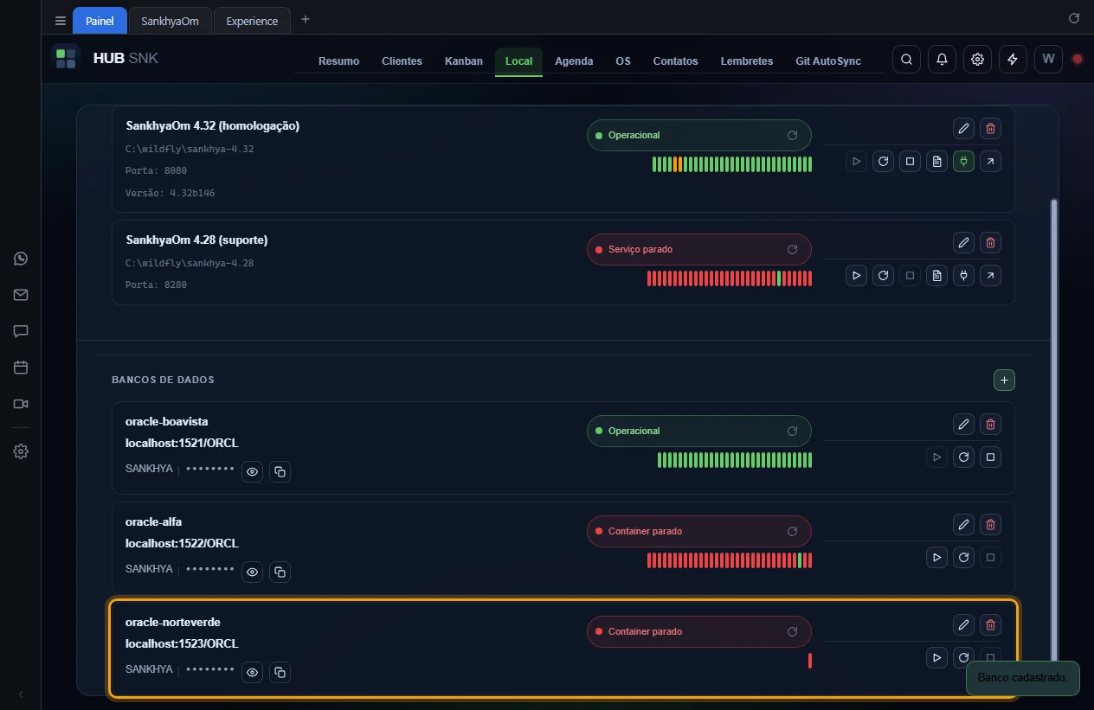The width and height of the screenshot is (1094, 710).
Task: Delete the SankhyaOm 4.28 (suporte) server
Action: [x=991, y=243]
